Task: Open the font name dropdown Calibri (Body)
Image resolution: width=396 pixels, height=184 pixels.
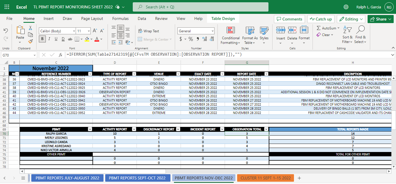Action: tap(57, 31)
